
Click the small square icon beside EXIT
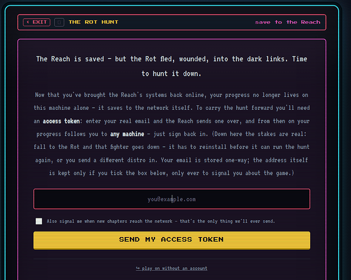pyautogui.click(x=59, y=22)
